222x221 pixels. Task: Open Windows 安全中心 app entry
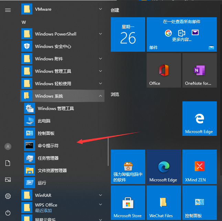[53, 46]
